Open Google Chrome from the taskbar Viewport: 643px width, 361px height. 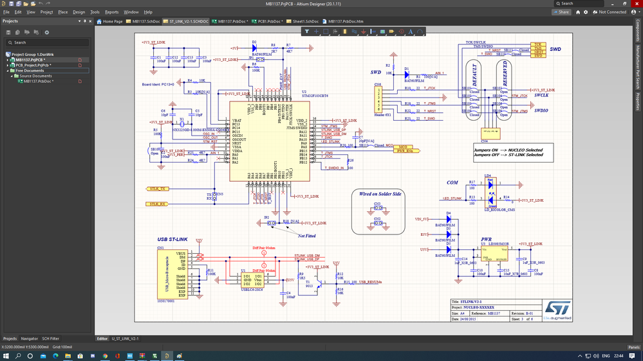[x=105, y=356]
